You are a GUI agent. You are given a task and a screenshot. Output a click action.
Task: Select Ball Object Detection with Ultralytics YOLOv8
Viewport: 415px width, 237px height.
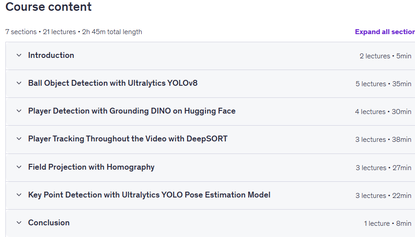tap(113, 83)
